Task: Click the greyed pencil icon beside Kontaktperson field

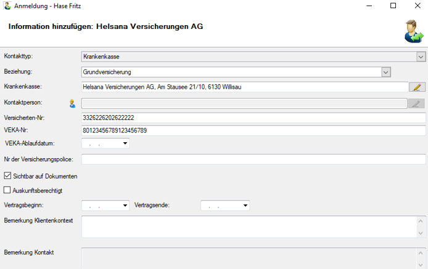Action: tap(418, 103)
